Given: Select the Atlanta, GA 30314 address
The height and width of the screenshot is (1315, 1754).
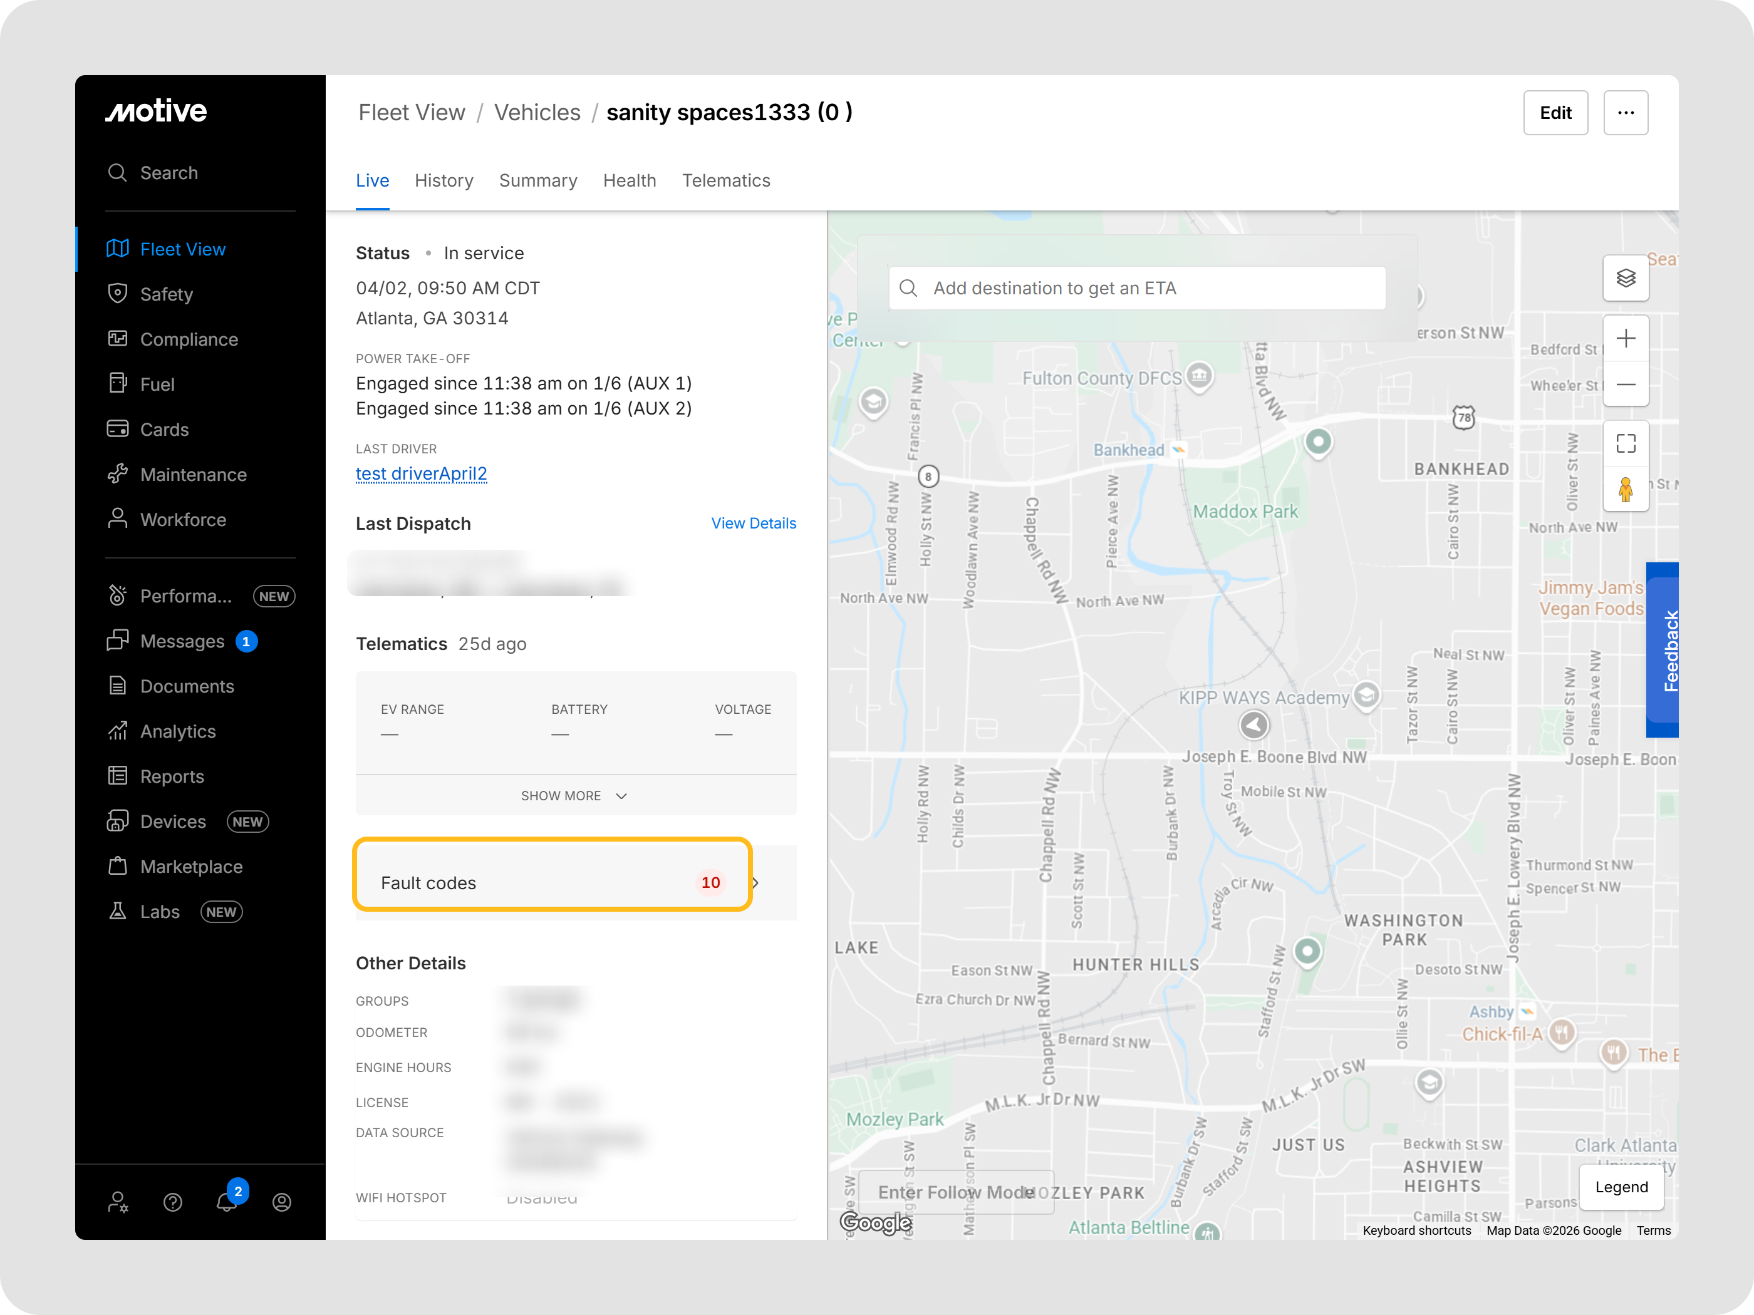Looking at the screenshot, I should point(432,319).
